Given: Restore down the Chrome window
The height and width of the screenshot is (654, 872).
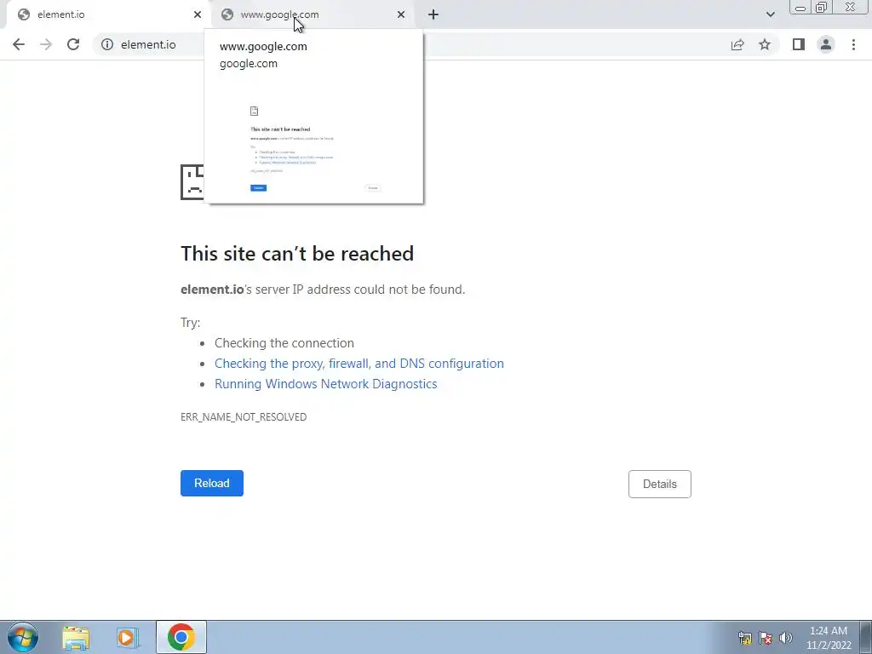Looking at the screenshot, I should pyautogui.click(x=822, y=7).
